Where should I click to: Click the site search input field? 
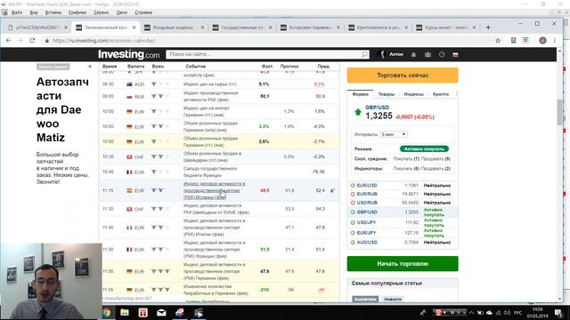point(264,54)
